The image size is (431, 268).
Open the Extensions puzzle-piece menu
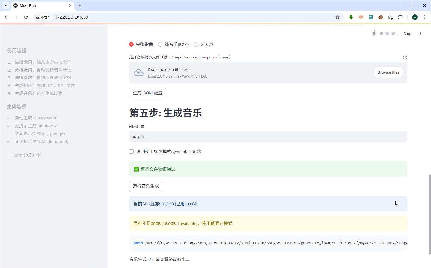pyautogui.click(x=400, y=17)
